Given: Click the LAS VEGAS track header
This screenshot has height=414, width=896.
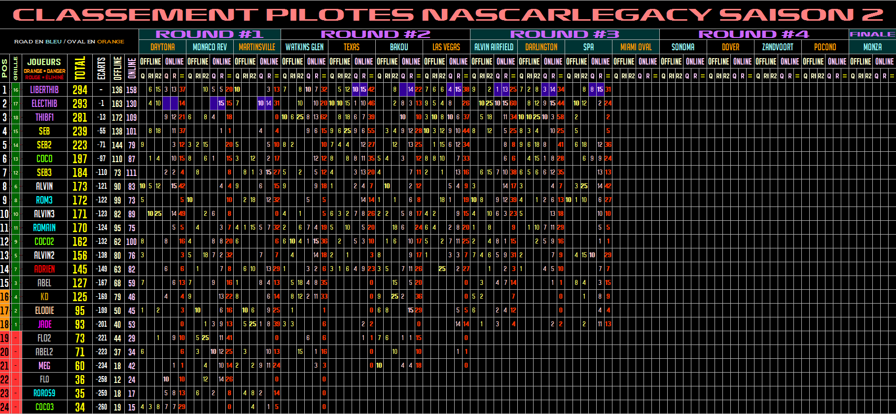Looking at the screenshot, I should pos(446,47).
